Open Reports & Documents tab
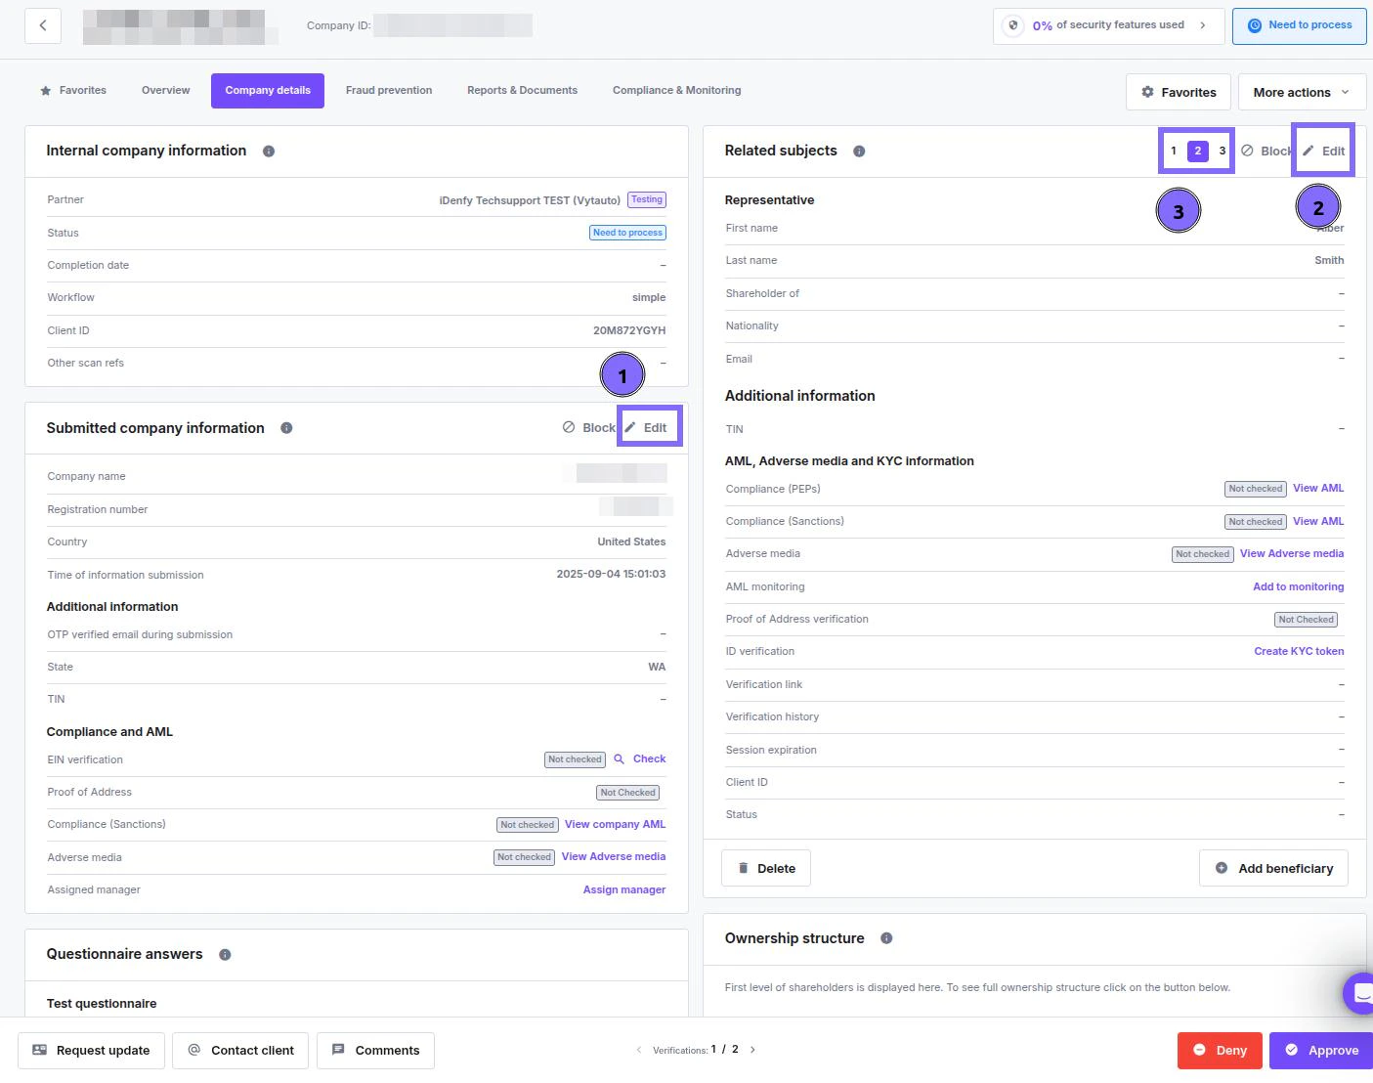Screen dimensions: 1373x1083 (x=522, y=90)
